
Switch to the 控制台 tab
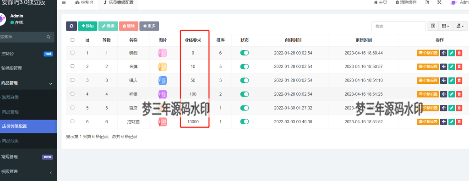(x=84, y=2)
